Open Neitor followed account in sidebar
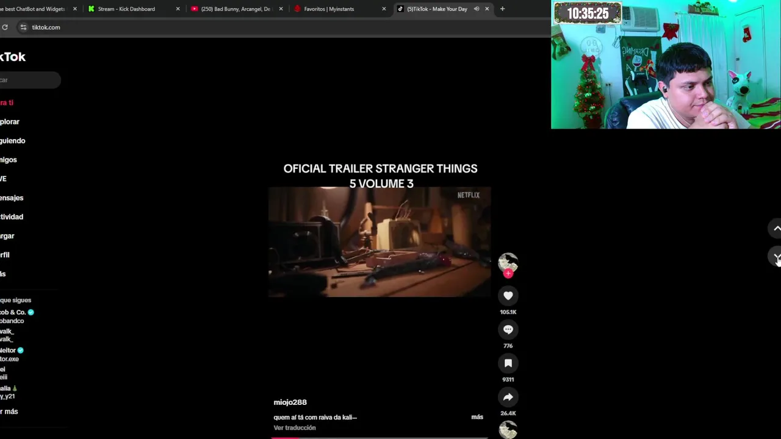 click(12, 354)
